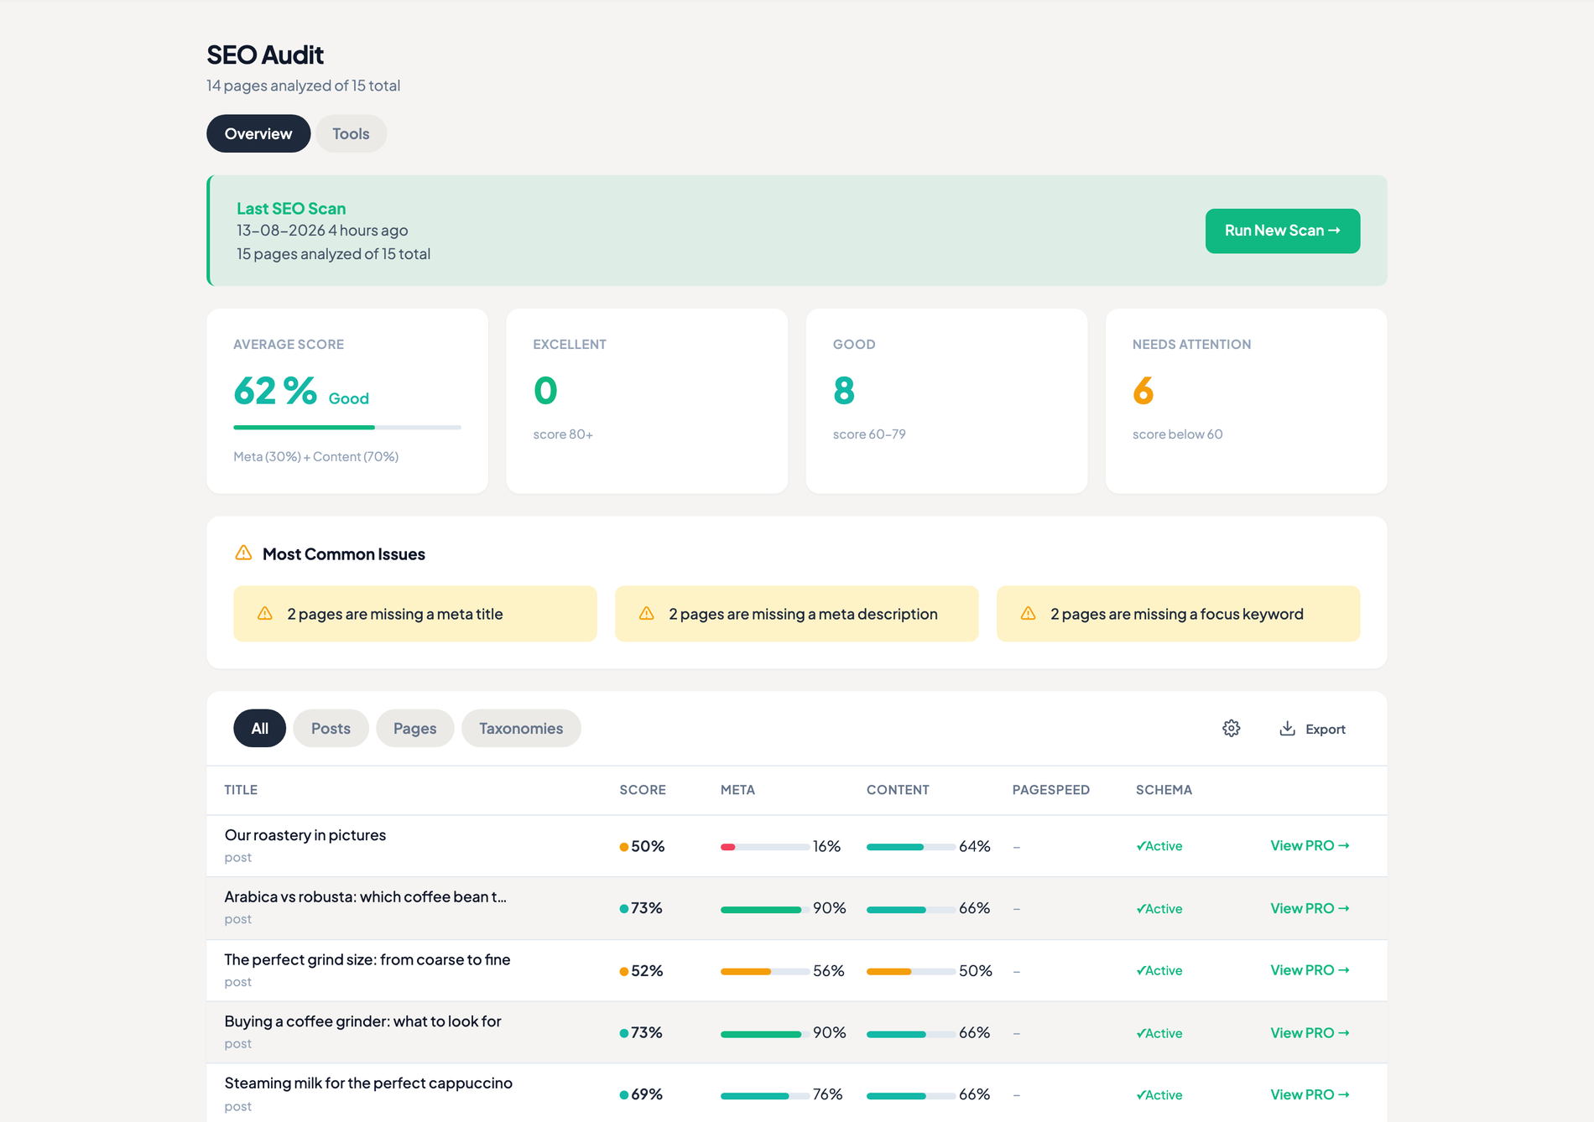Click the Export button label

1326,729
